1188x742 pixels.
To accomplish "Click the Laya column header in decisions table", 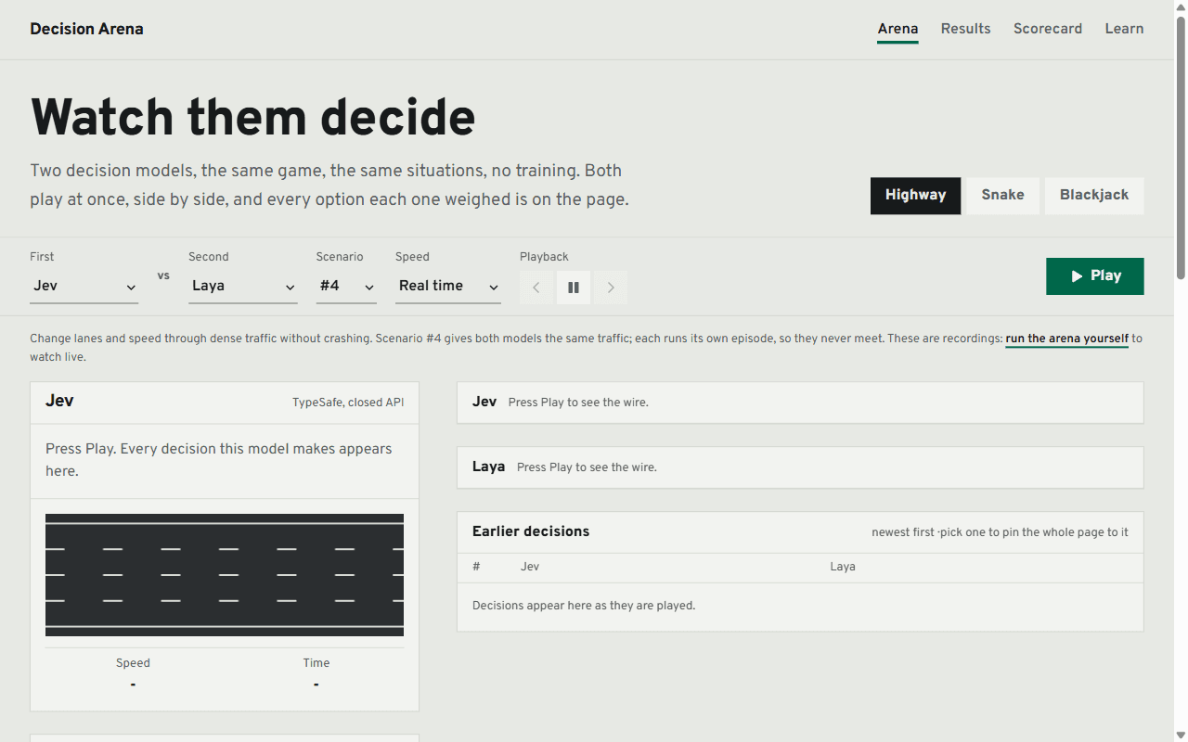I will click(843, 567).
